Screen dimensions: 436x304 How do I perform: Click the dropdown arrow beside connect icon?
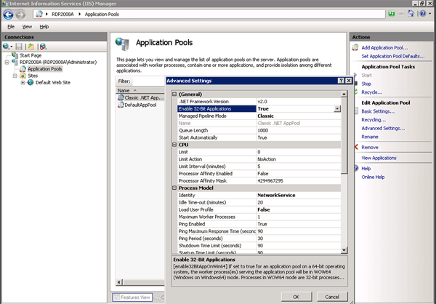coord(12,47)
